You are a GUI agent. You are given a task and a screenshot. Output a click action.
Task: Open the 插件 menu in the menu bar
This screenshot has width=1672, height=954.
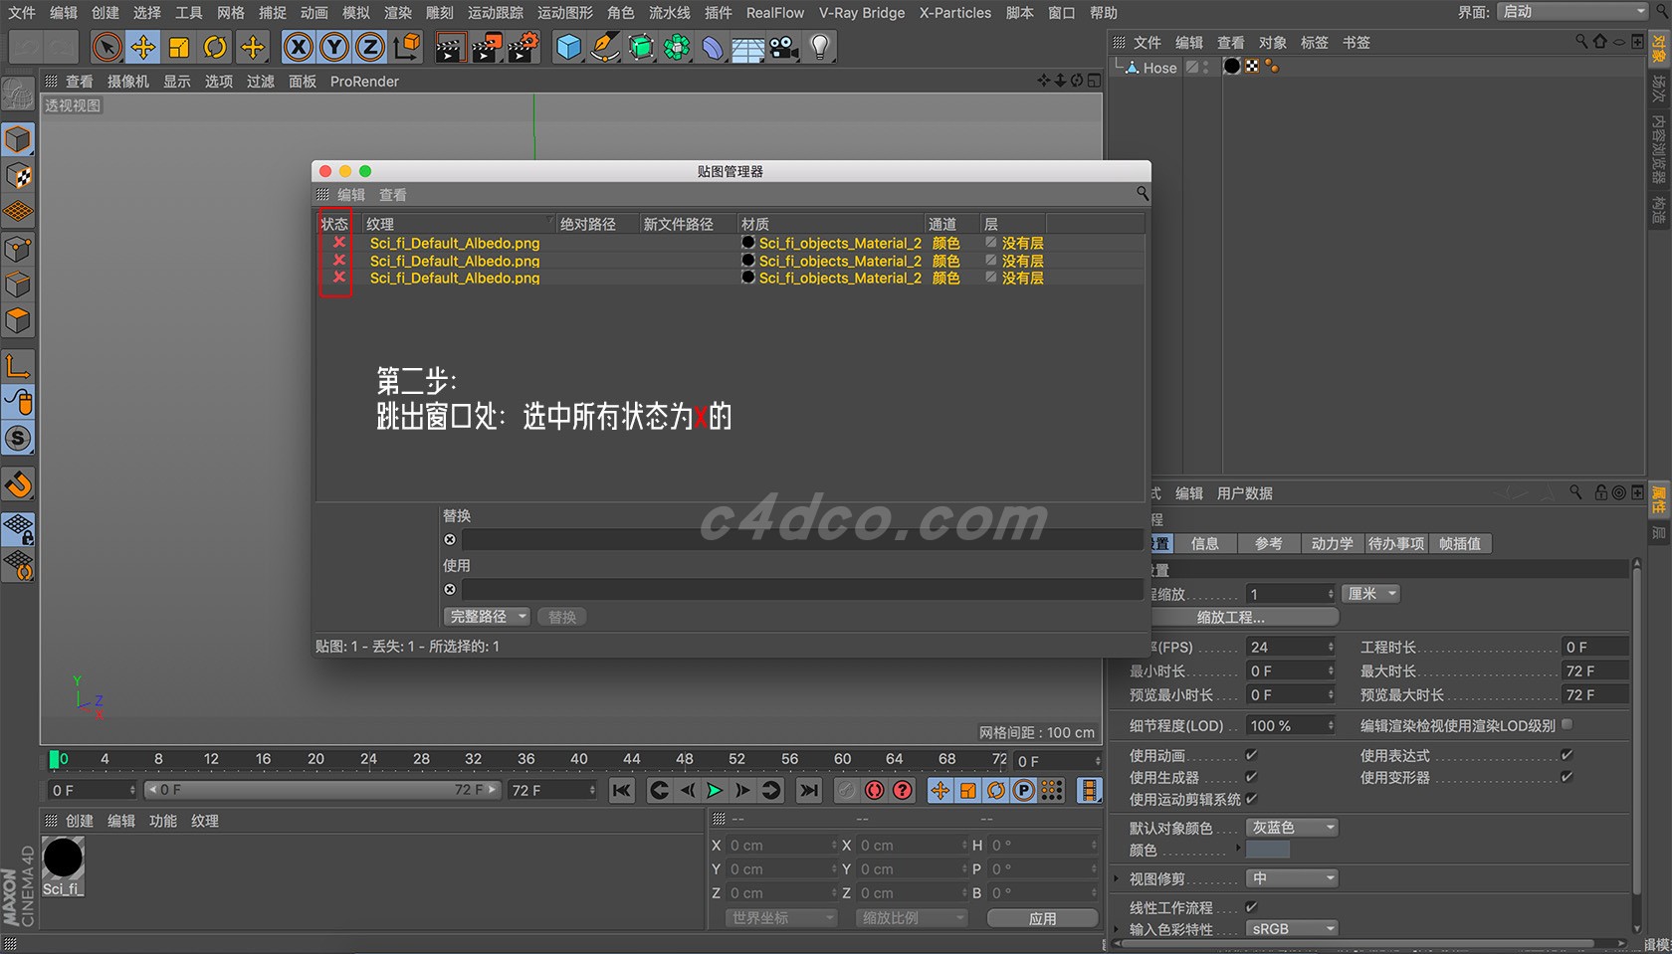pos(719,13)
